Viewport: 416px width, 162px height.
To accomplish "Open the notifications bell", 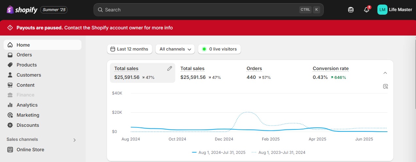I will (366, 10).
